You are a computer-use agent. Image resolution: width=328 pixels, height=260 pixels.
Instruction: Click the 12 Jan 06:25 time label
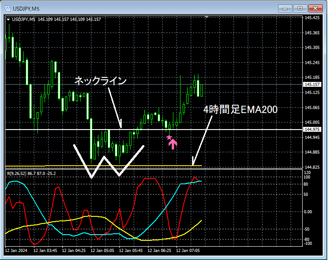[x=160, y=250]
